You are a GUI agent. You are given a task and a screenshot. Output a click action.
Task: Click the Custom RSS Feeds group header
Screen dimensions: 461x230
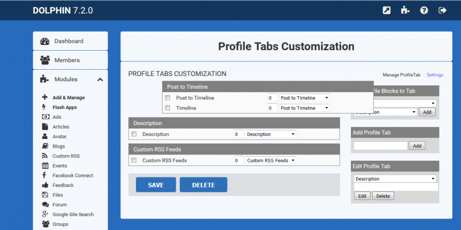pyautogui.click(x=234, y=149)
